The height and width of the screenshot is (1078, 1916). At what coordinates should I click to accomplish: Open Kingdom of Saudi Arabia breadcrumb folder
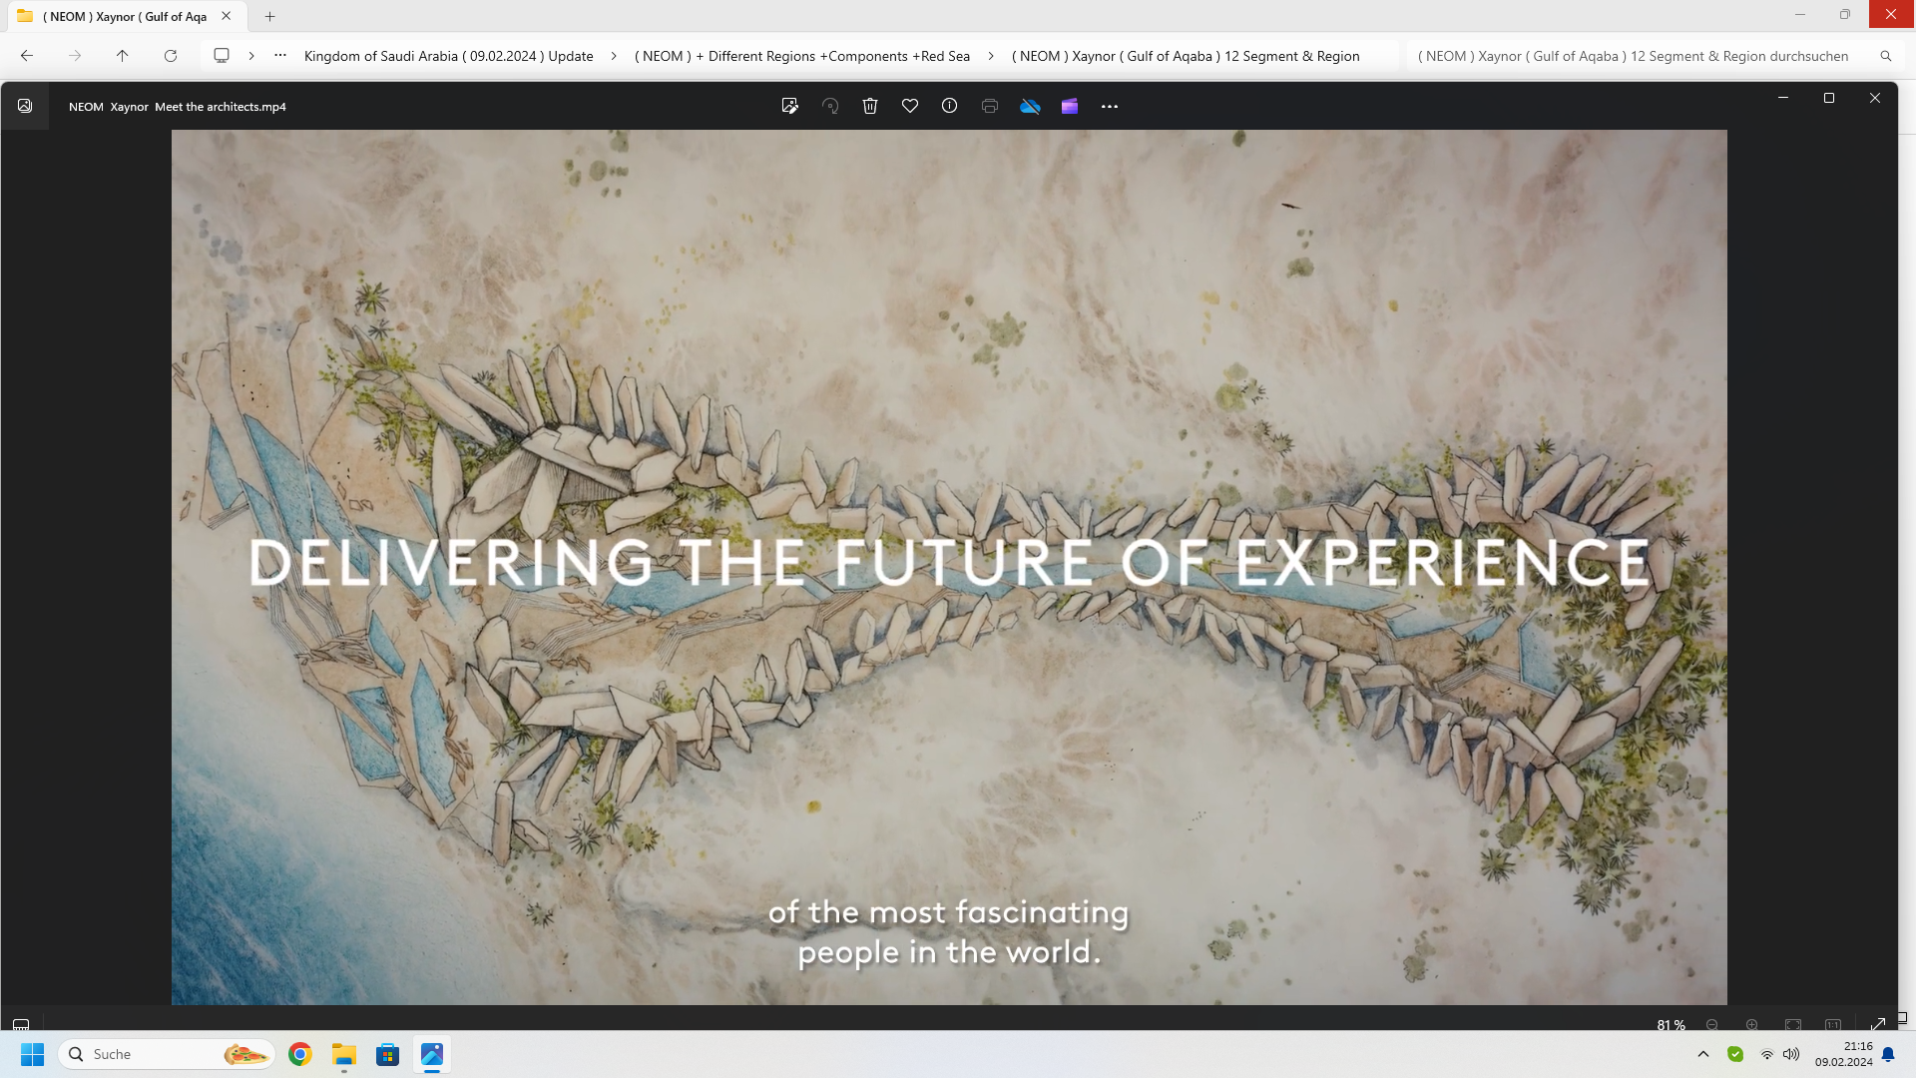[449, 56]
